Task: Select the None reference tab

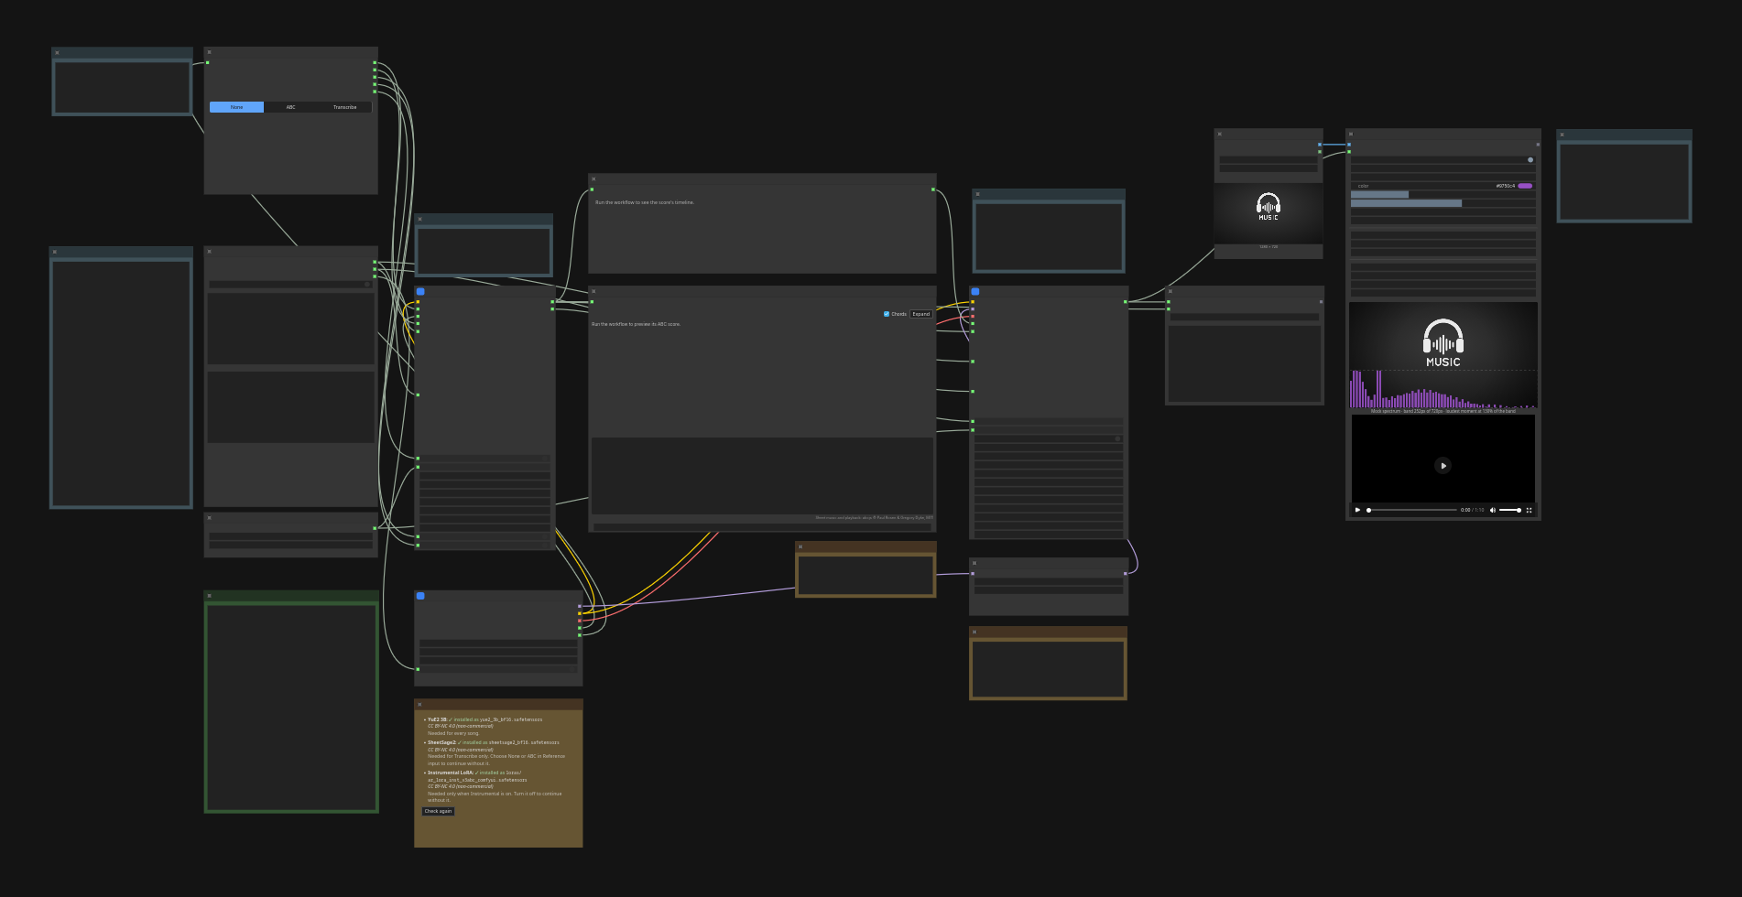Action: click(236, 107)
